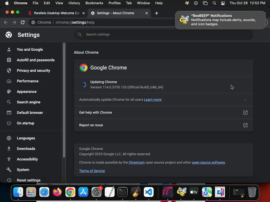This screenshot has height=202, width=270.
Task: Open Finder from the Dock
Action: (18, 192)
